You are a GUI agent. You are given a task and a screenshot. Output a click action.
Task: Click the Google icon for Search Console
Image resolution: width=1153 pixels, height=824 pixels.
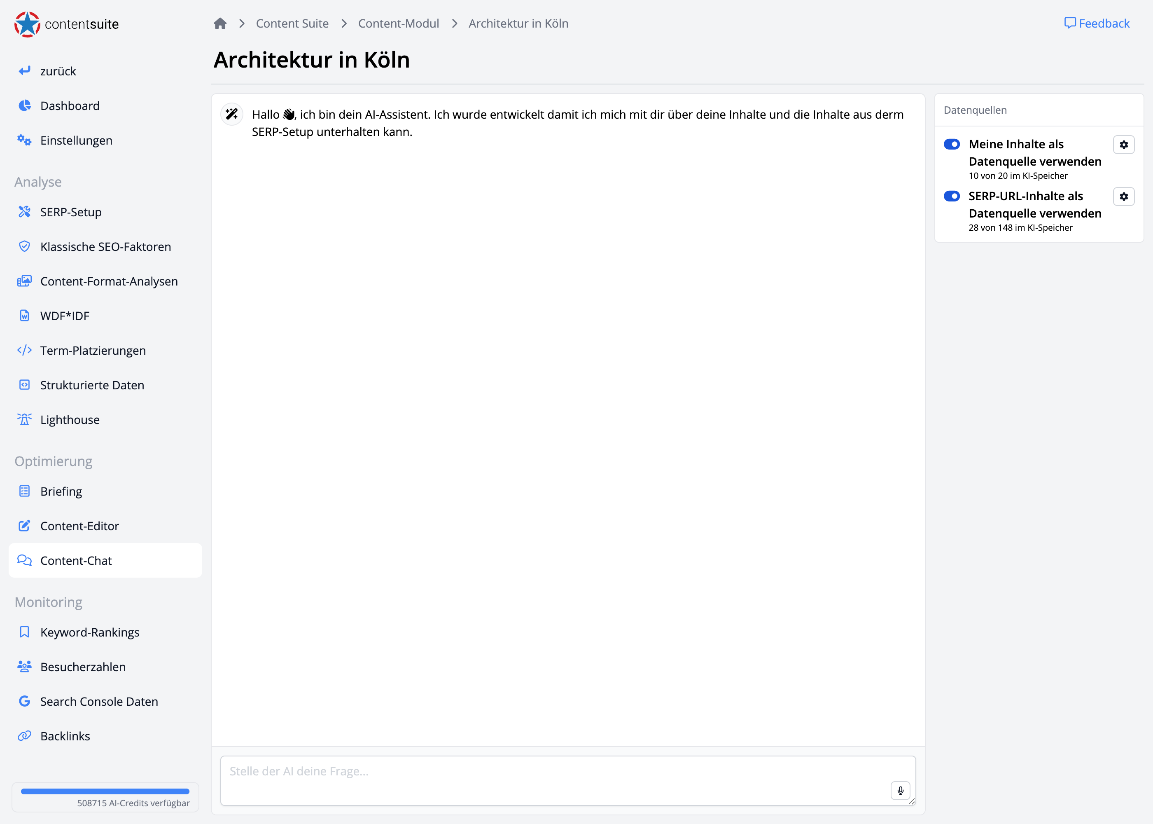(x=24, y=701)
